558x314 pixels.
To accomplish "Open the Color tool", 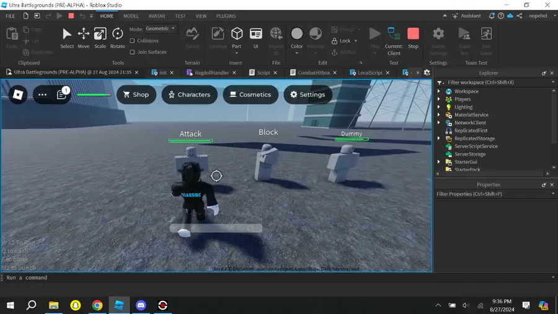I will coord(296,37).
